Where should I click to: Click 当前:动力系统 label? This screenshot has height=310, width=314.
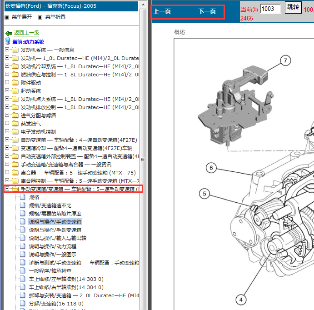[x=28, y=42]
